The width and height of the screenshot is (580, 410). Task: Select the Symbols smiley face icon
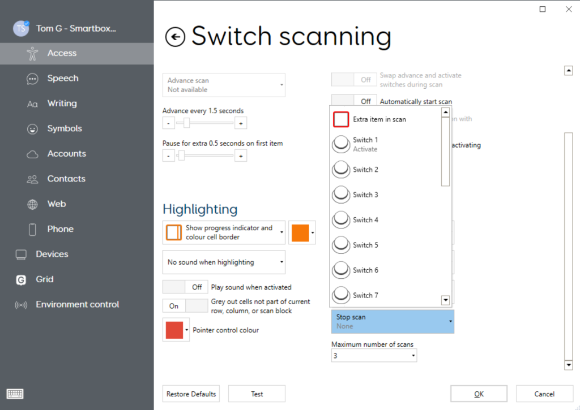tap(32, 129)
